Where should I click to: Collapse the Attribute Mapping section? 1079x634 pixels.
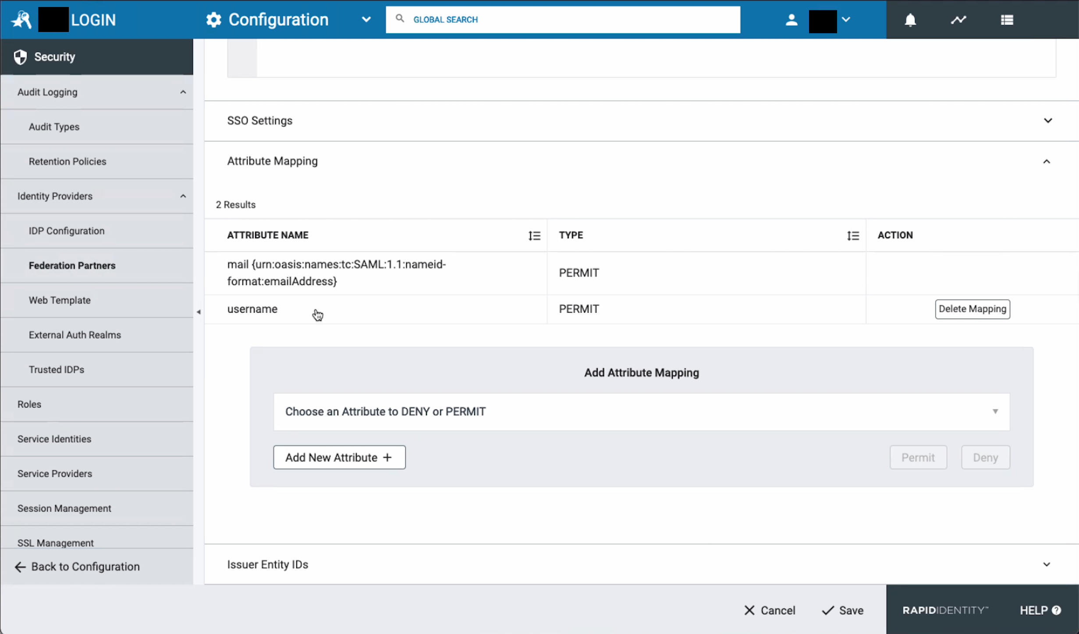pos(1047,161)
